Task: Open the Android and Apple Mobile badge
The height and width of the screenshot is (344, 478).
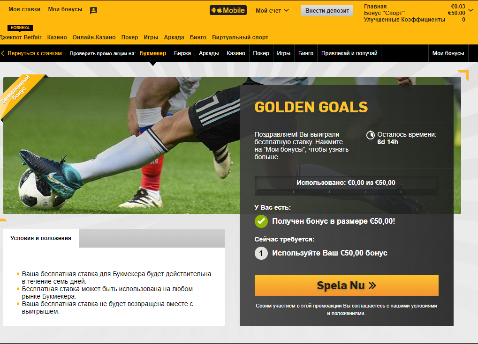Action: 228,10
